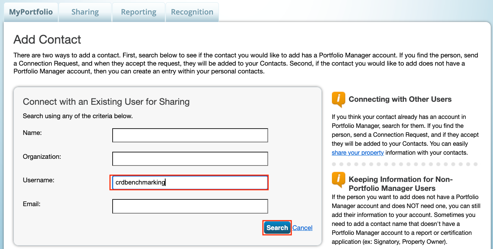Click the Username field containing crdbenchmarking
Viewport: 493px width, 249px height.
pyautogui.click(x=190, y=182)
